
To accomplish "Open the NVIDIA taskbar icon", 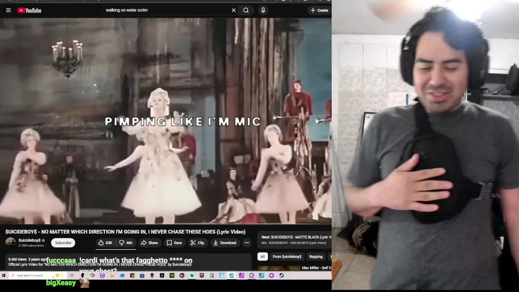I will 172,275.
